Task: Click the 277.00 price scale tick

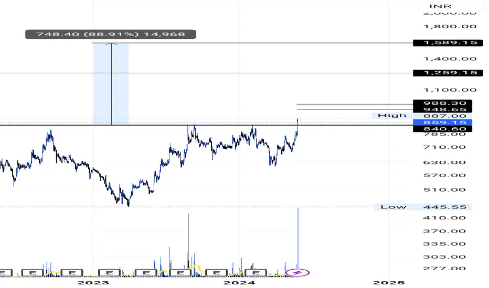Action: [x=444, y=269]
